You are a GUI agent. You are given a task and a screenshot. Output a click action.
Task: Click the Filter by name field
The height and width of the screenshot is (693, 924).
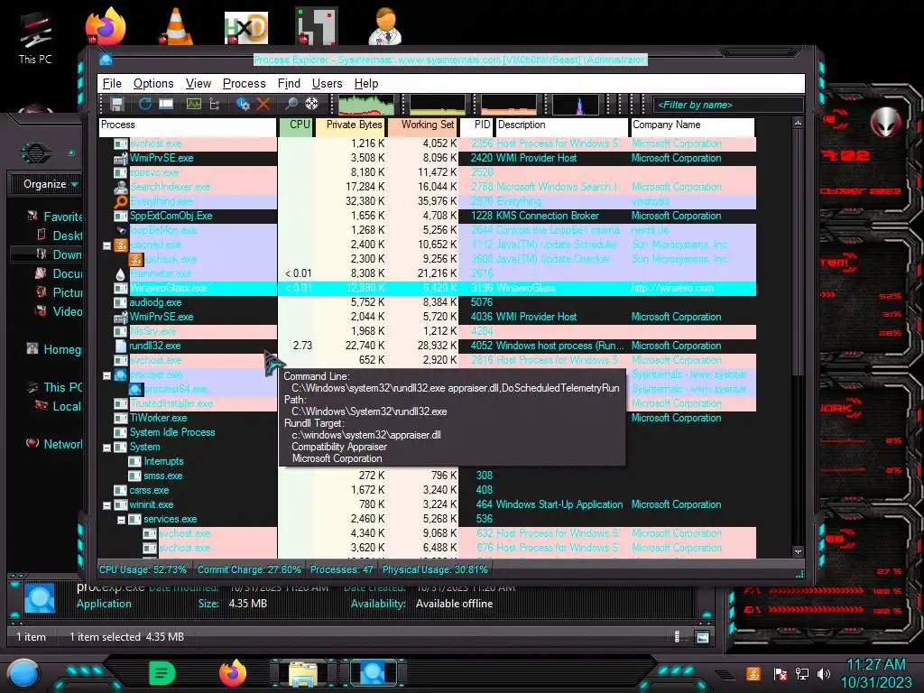[x=728, y=105]
